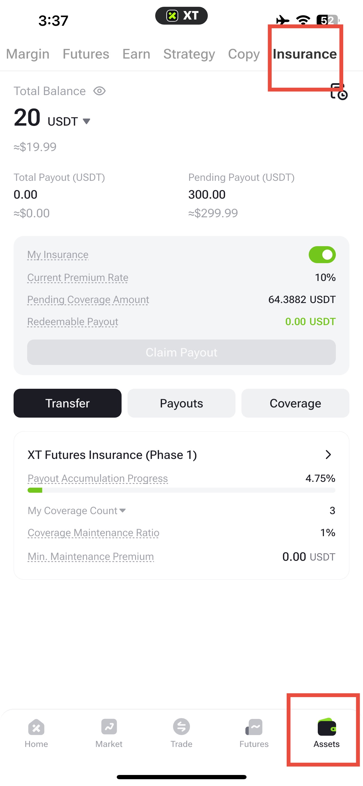The image size is (363, 786).
Task: Open Futures icon in bottom navigation
Action: pos(254,727)
